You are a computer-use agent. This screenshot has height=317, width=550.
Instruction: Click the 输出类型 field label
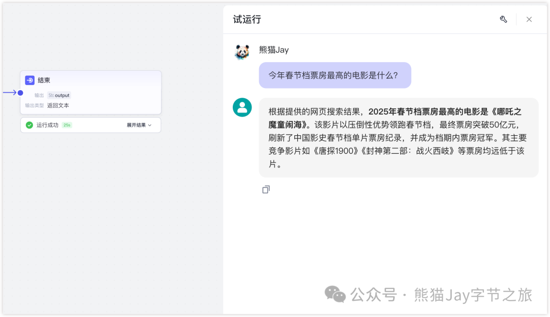click(x=35, y=105)
